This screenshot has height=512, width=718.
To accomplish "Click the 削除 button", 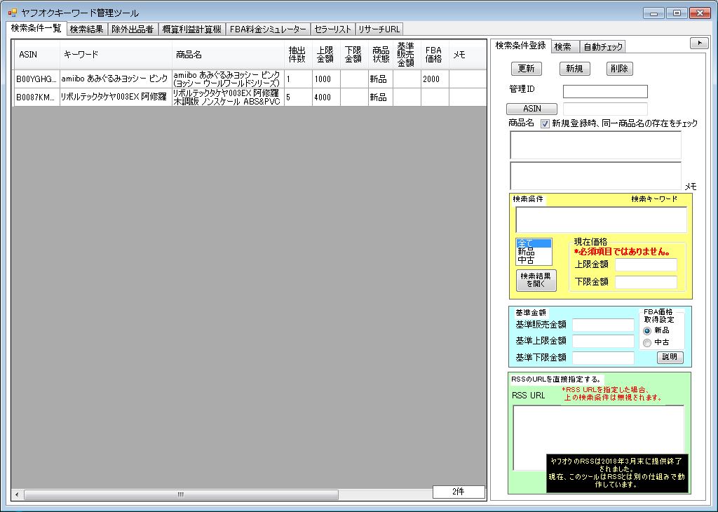I will pos(619,69).
